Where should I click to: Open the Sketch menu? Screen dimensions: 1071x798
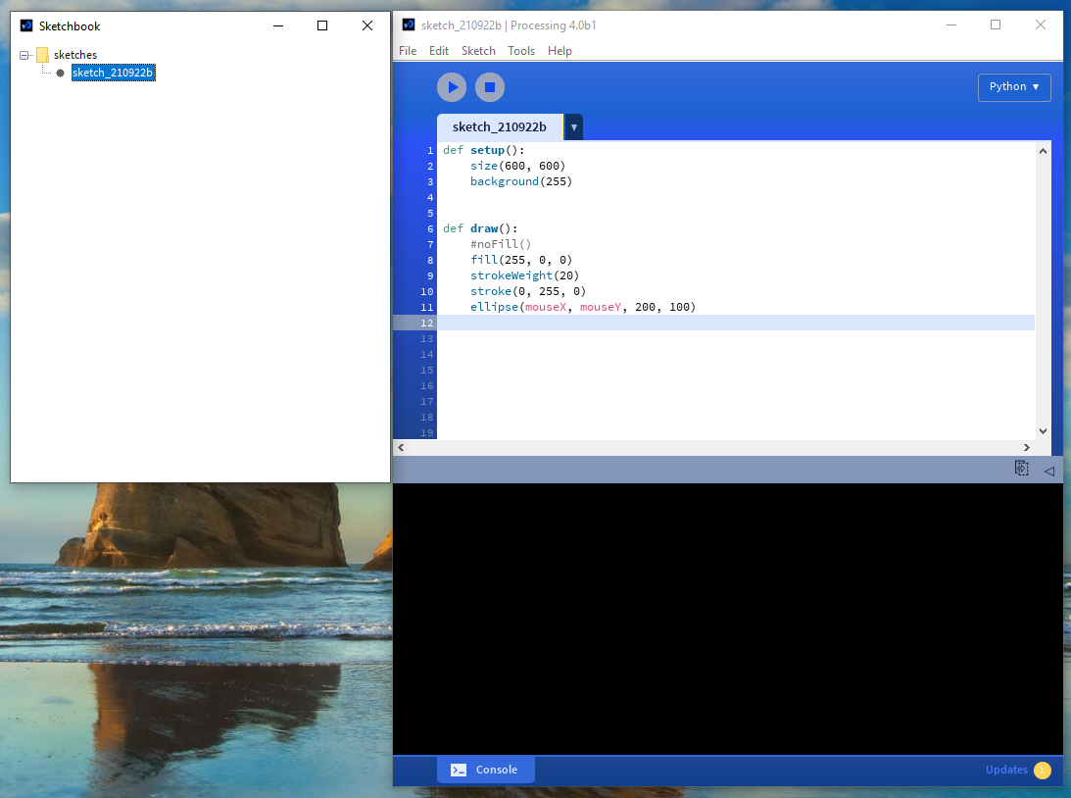[478, 50]
